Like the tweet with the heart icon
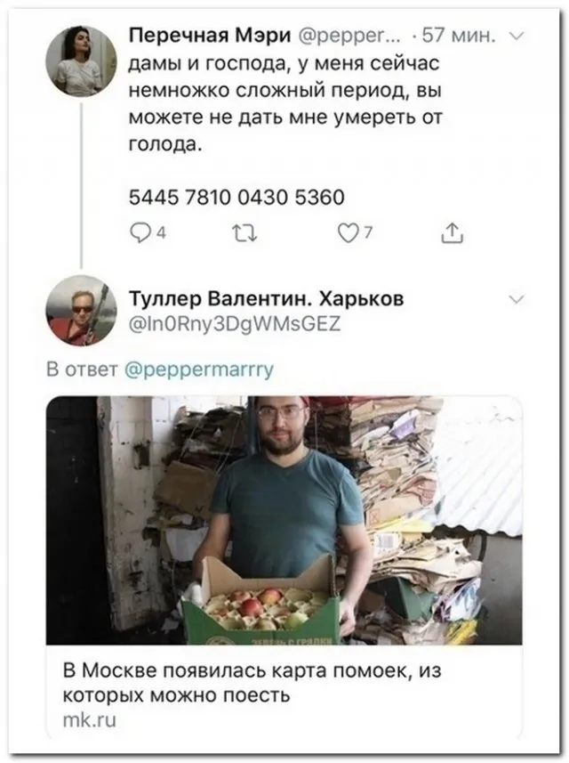The height and width of the screenshot is (763, 569). [x=348, y=234]
